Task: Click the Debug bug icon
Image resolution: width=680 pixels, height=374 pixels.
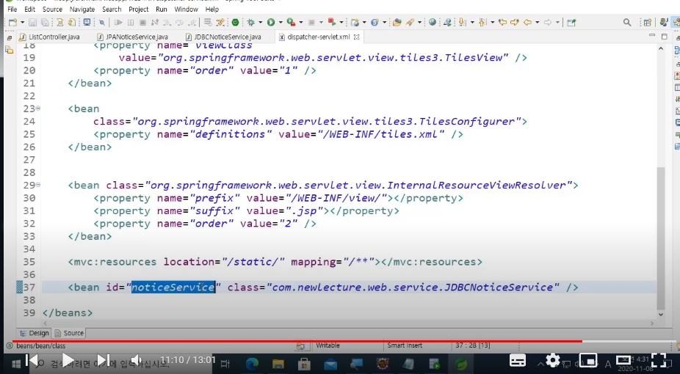Action: click(250, 22)
